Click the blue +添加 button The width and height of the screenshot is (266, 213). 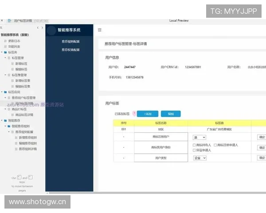click(x=148, y=114)
